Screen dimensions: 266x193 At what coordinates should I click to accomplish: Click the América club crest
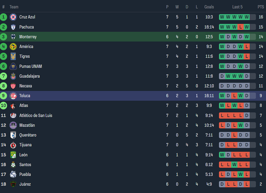(13, 47)
